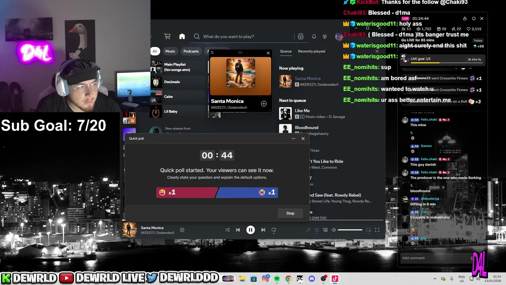Enter Spotify full screen mode
The image size is (506, 285).
tap(377, 230)
